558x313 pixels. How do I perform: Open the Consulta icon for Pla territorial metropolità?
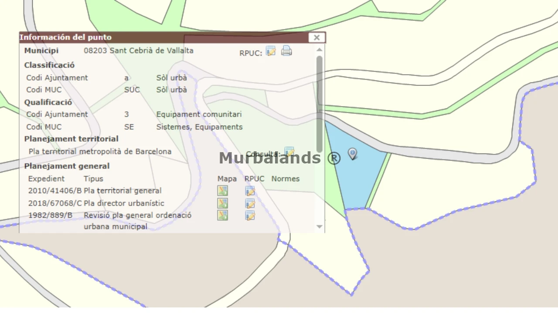point(289,152)
